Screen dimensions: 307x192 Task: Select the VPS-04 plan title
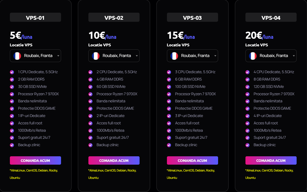[271, 18]
